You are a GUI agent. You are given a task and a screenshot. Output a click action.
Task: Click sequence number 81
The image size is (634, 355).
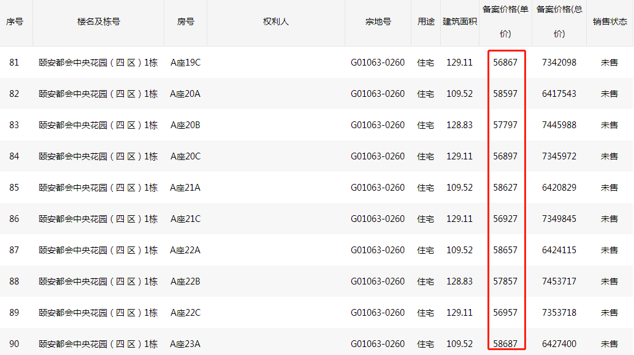pos(14,63)
